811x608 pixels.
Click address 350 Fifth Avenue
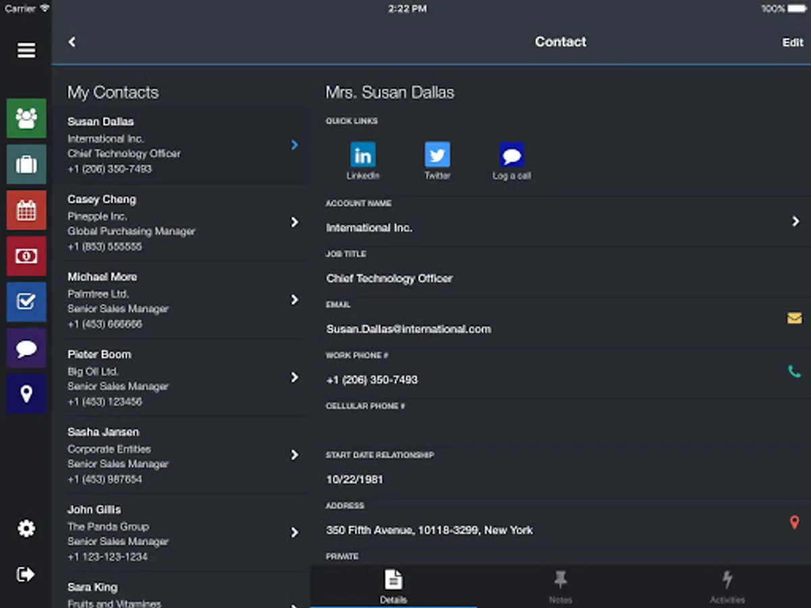(x=429, y=530)
